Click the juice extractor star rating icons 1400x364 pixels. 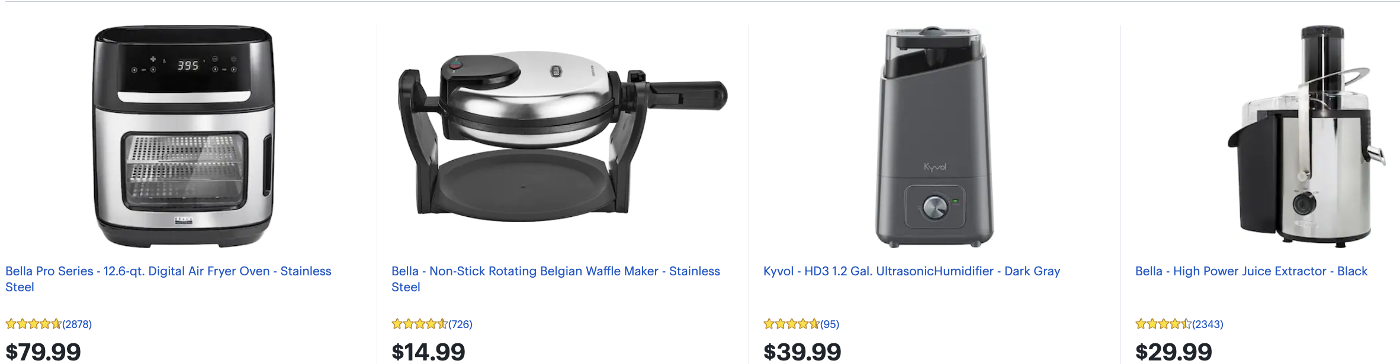click(x=1163, y=324)
